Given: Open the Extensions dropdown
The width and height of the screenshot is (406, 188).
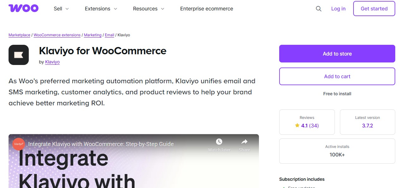Looking at the screenshot, I should click(101, 9).
